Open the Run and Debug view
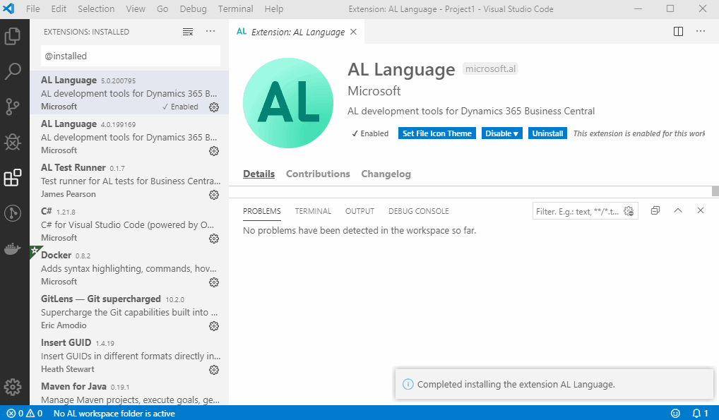The width and height of the screenshot is (719, 420). [x=13, y=141]
